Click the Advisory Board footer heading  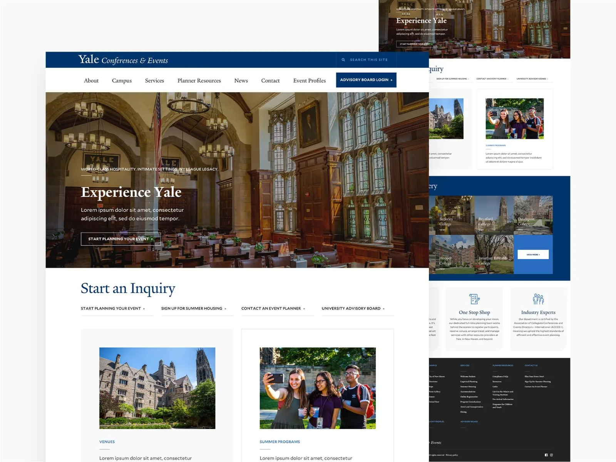(x=469, y=422)
